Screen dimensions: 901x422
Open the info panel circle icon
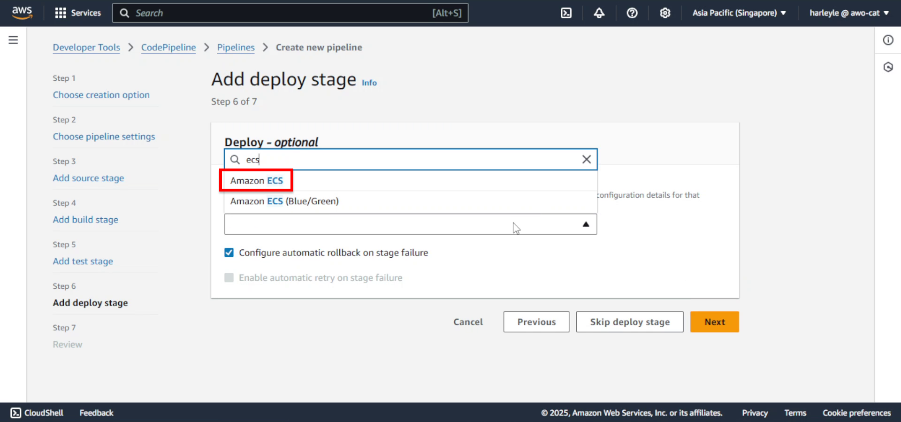[x=888, y=40]
